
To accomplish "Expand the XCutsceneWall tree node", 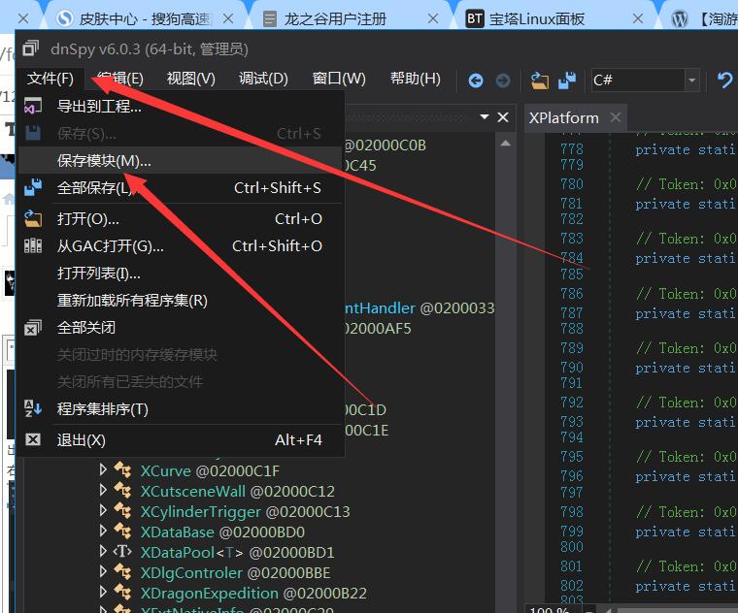I will click(104, 492).
